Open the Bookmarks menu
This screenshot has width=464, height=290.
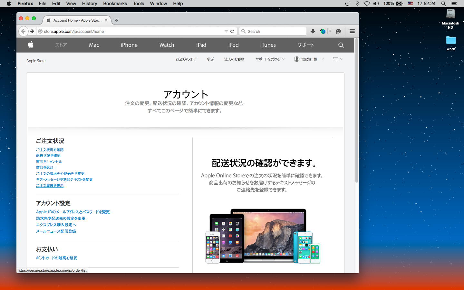[115, 4]
